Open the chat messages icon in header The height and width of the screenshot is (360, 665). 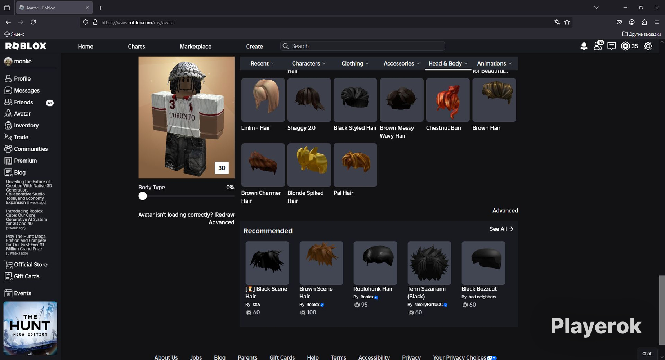(x=612, y=46)
